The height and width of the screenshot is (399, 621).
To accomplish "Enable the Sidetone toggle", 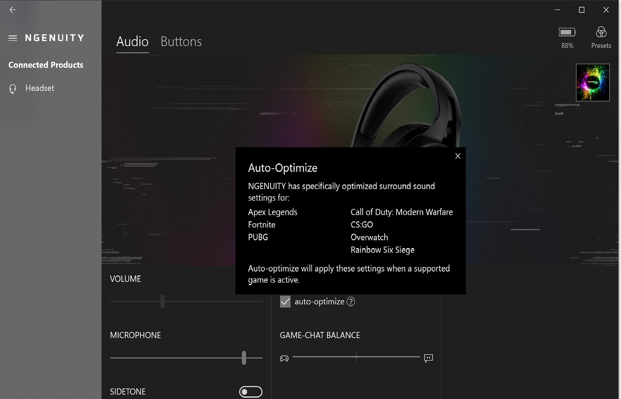I will pyautogui.click(x=251, y=392).
